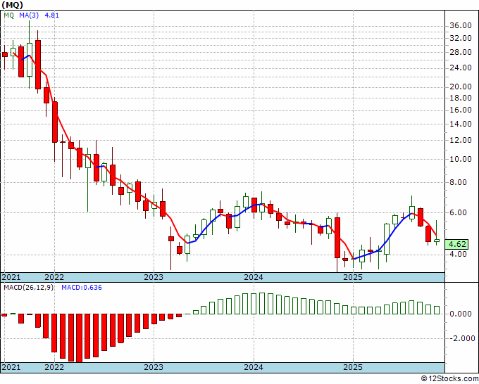Select the 6.00 price axis label

(x=459, y=212)
